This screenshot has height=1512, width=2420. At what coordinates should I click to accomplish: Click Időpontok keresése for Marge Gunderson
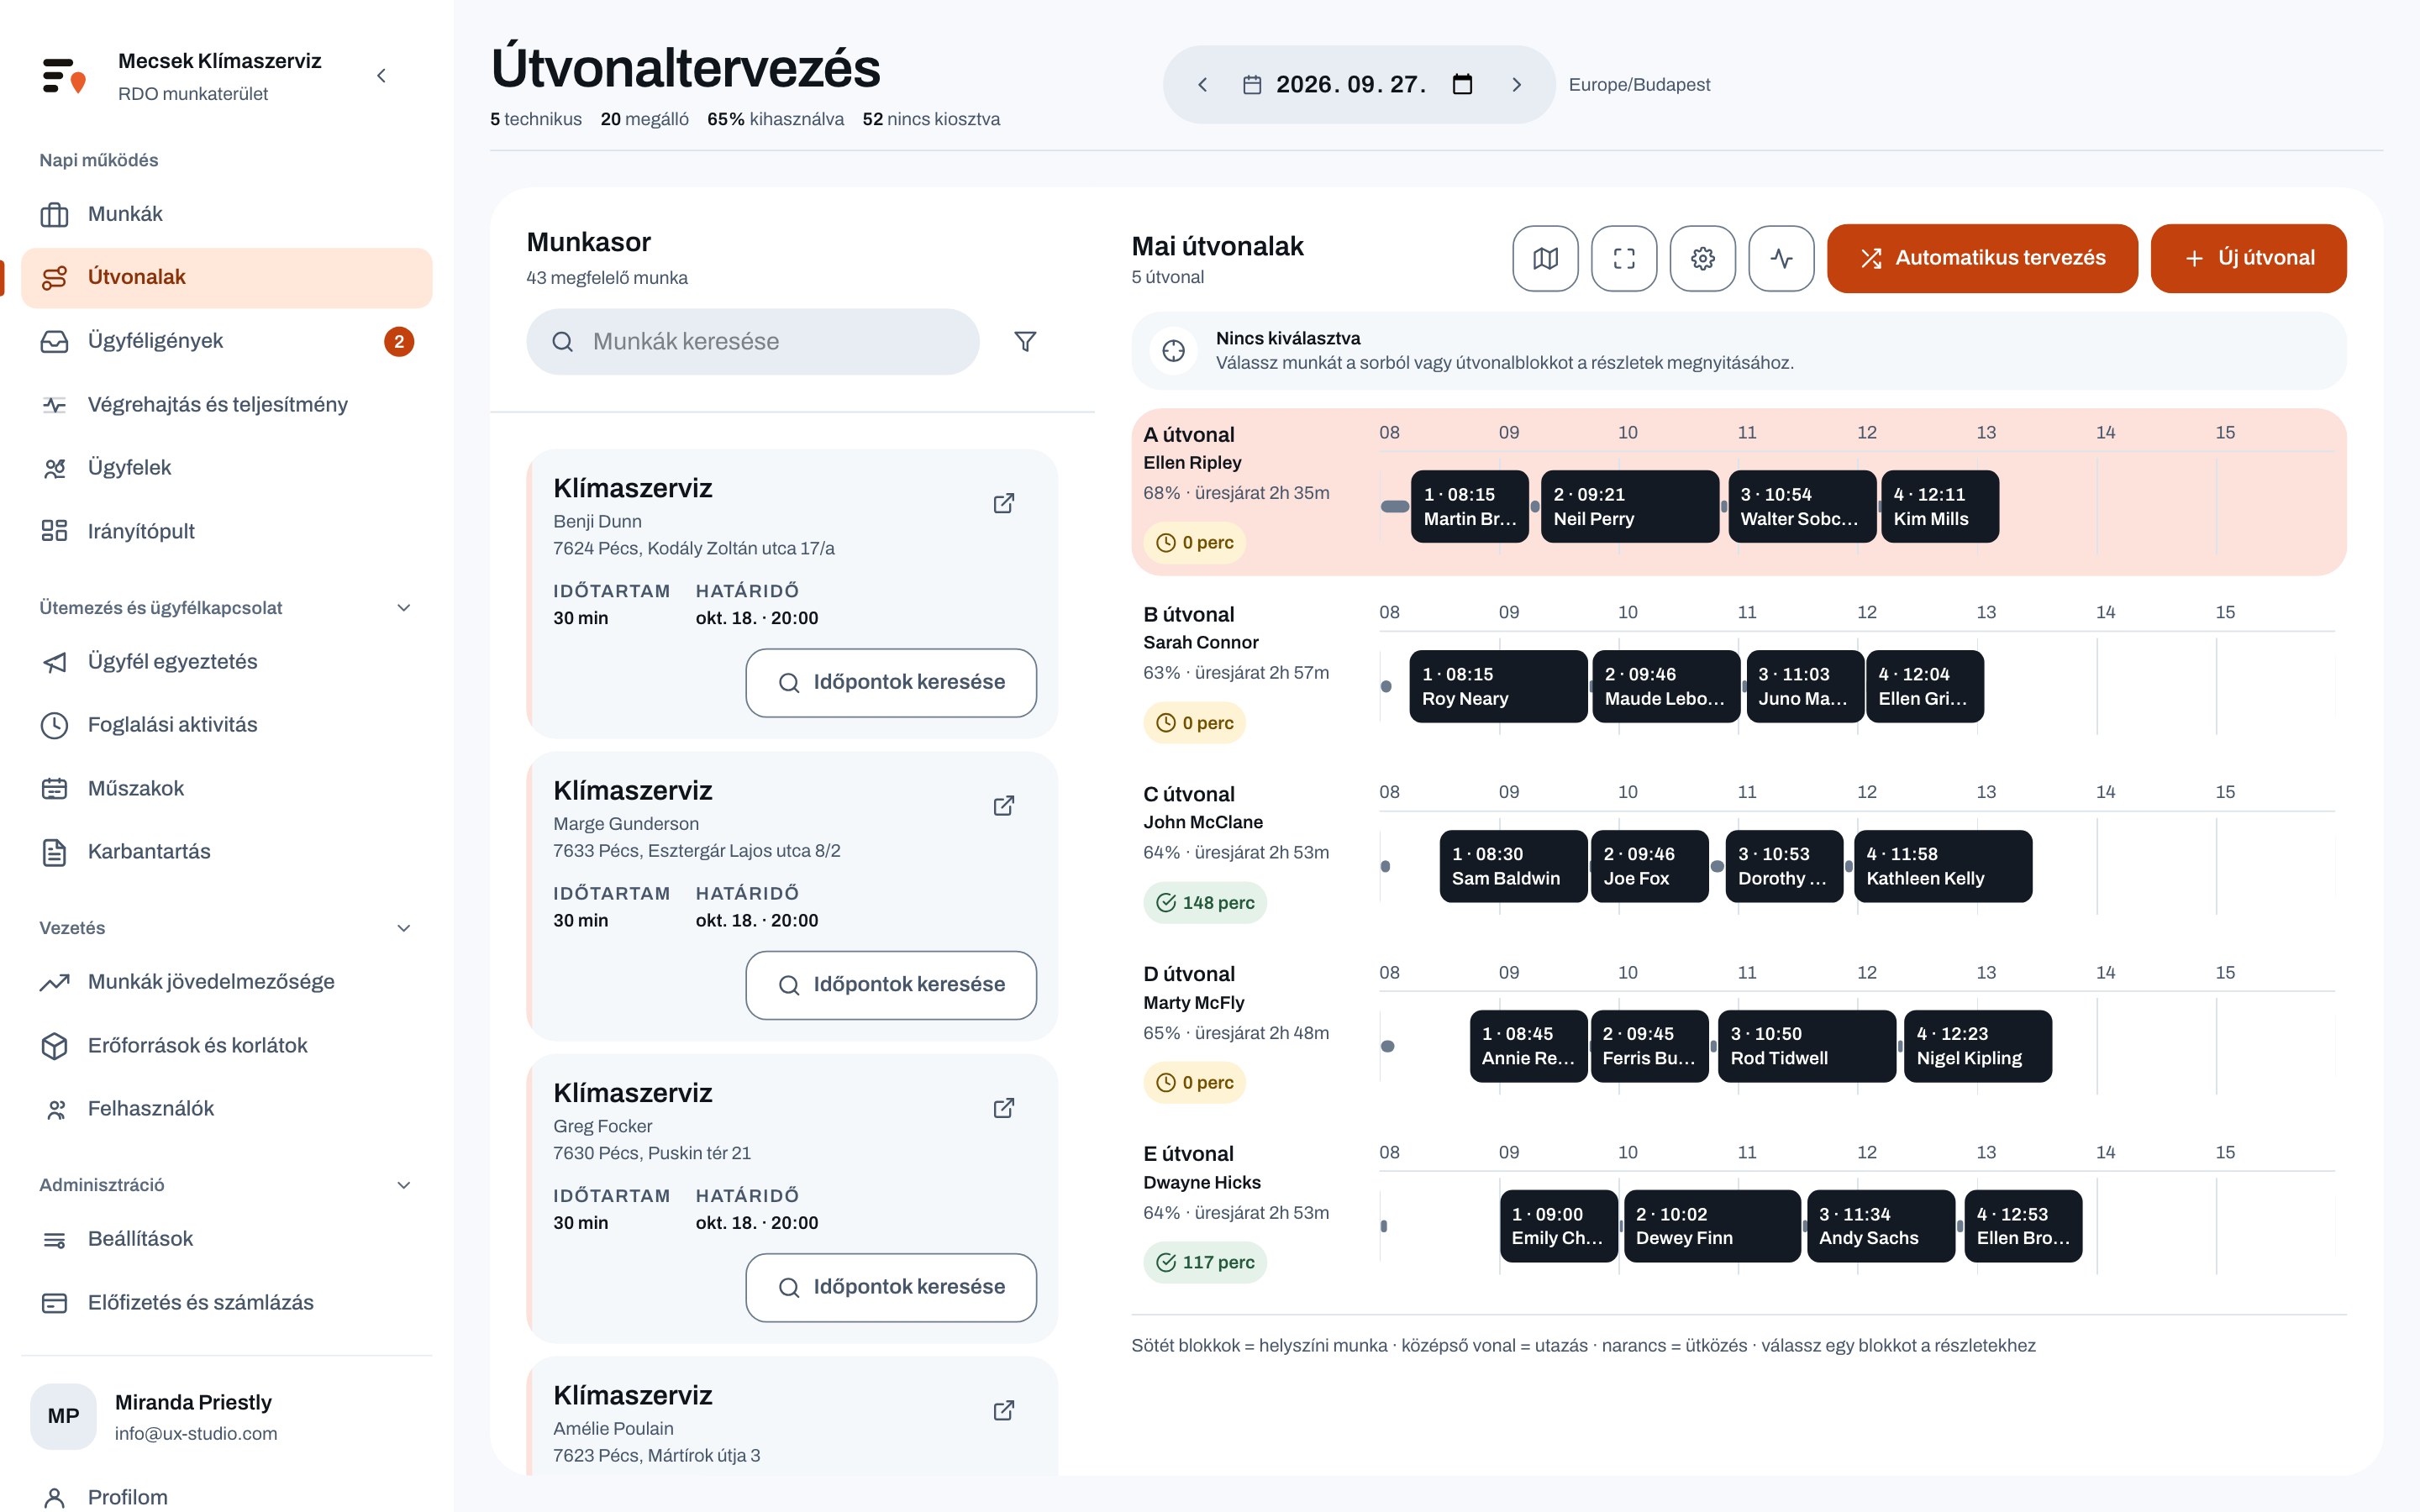[x=891, y=985]
